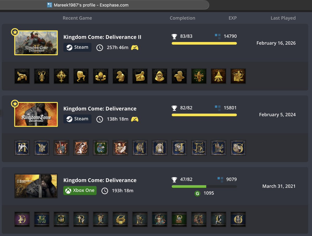Image resolution: width=312 pixels, height=236 pixels.
Task: Open Kingdom Come: Deliverance II title link
Action: 102,37
